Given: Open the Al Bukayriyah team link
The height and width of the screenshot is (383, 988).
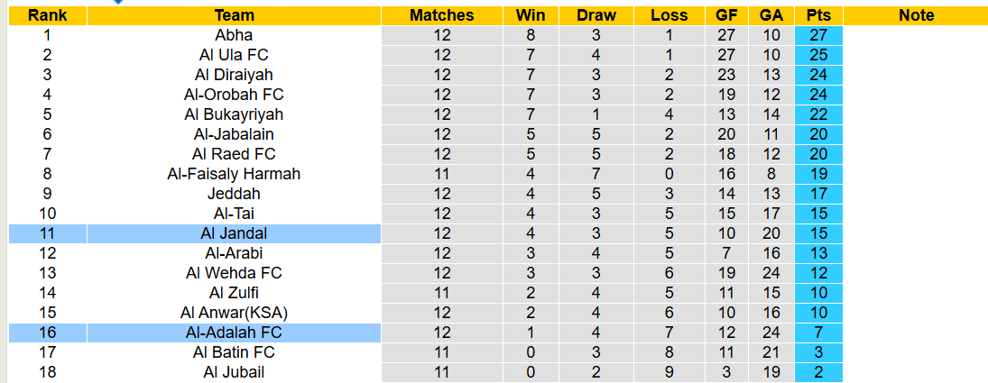Looking at the screenshot, I should [x=234, y=114].
